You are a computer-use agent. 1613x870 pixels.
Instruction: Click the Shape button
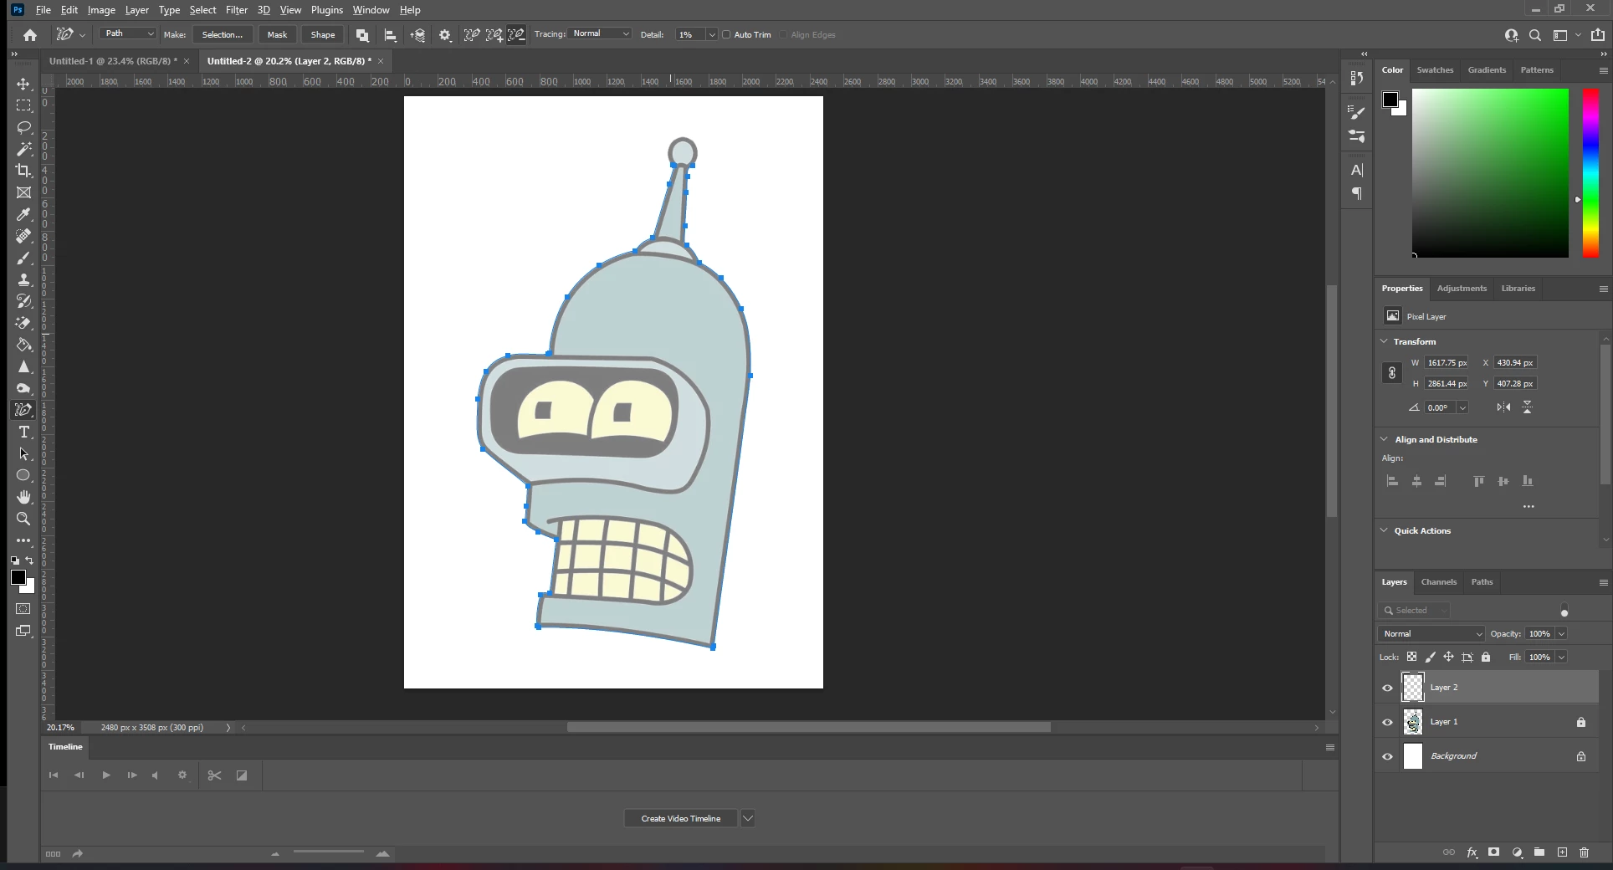(x=323, y=35)
